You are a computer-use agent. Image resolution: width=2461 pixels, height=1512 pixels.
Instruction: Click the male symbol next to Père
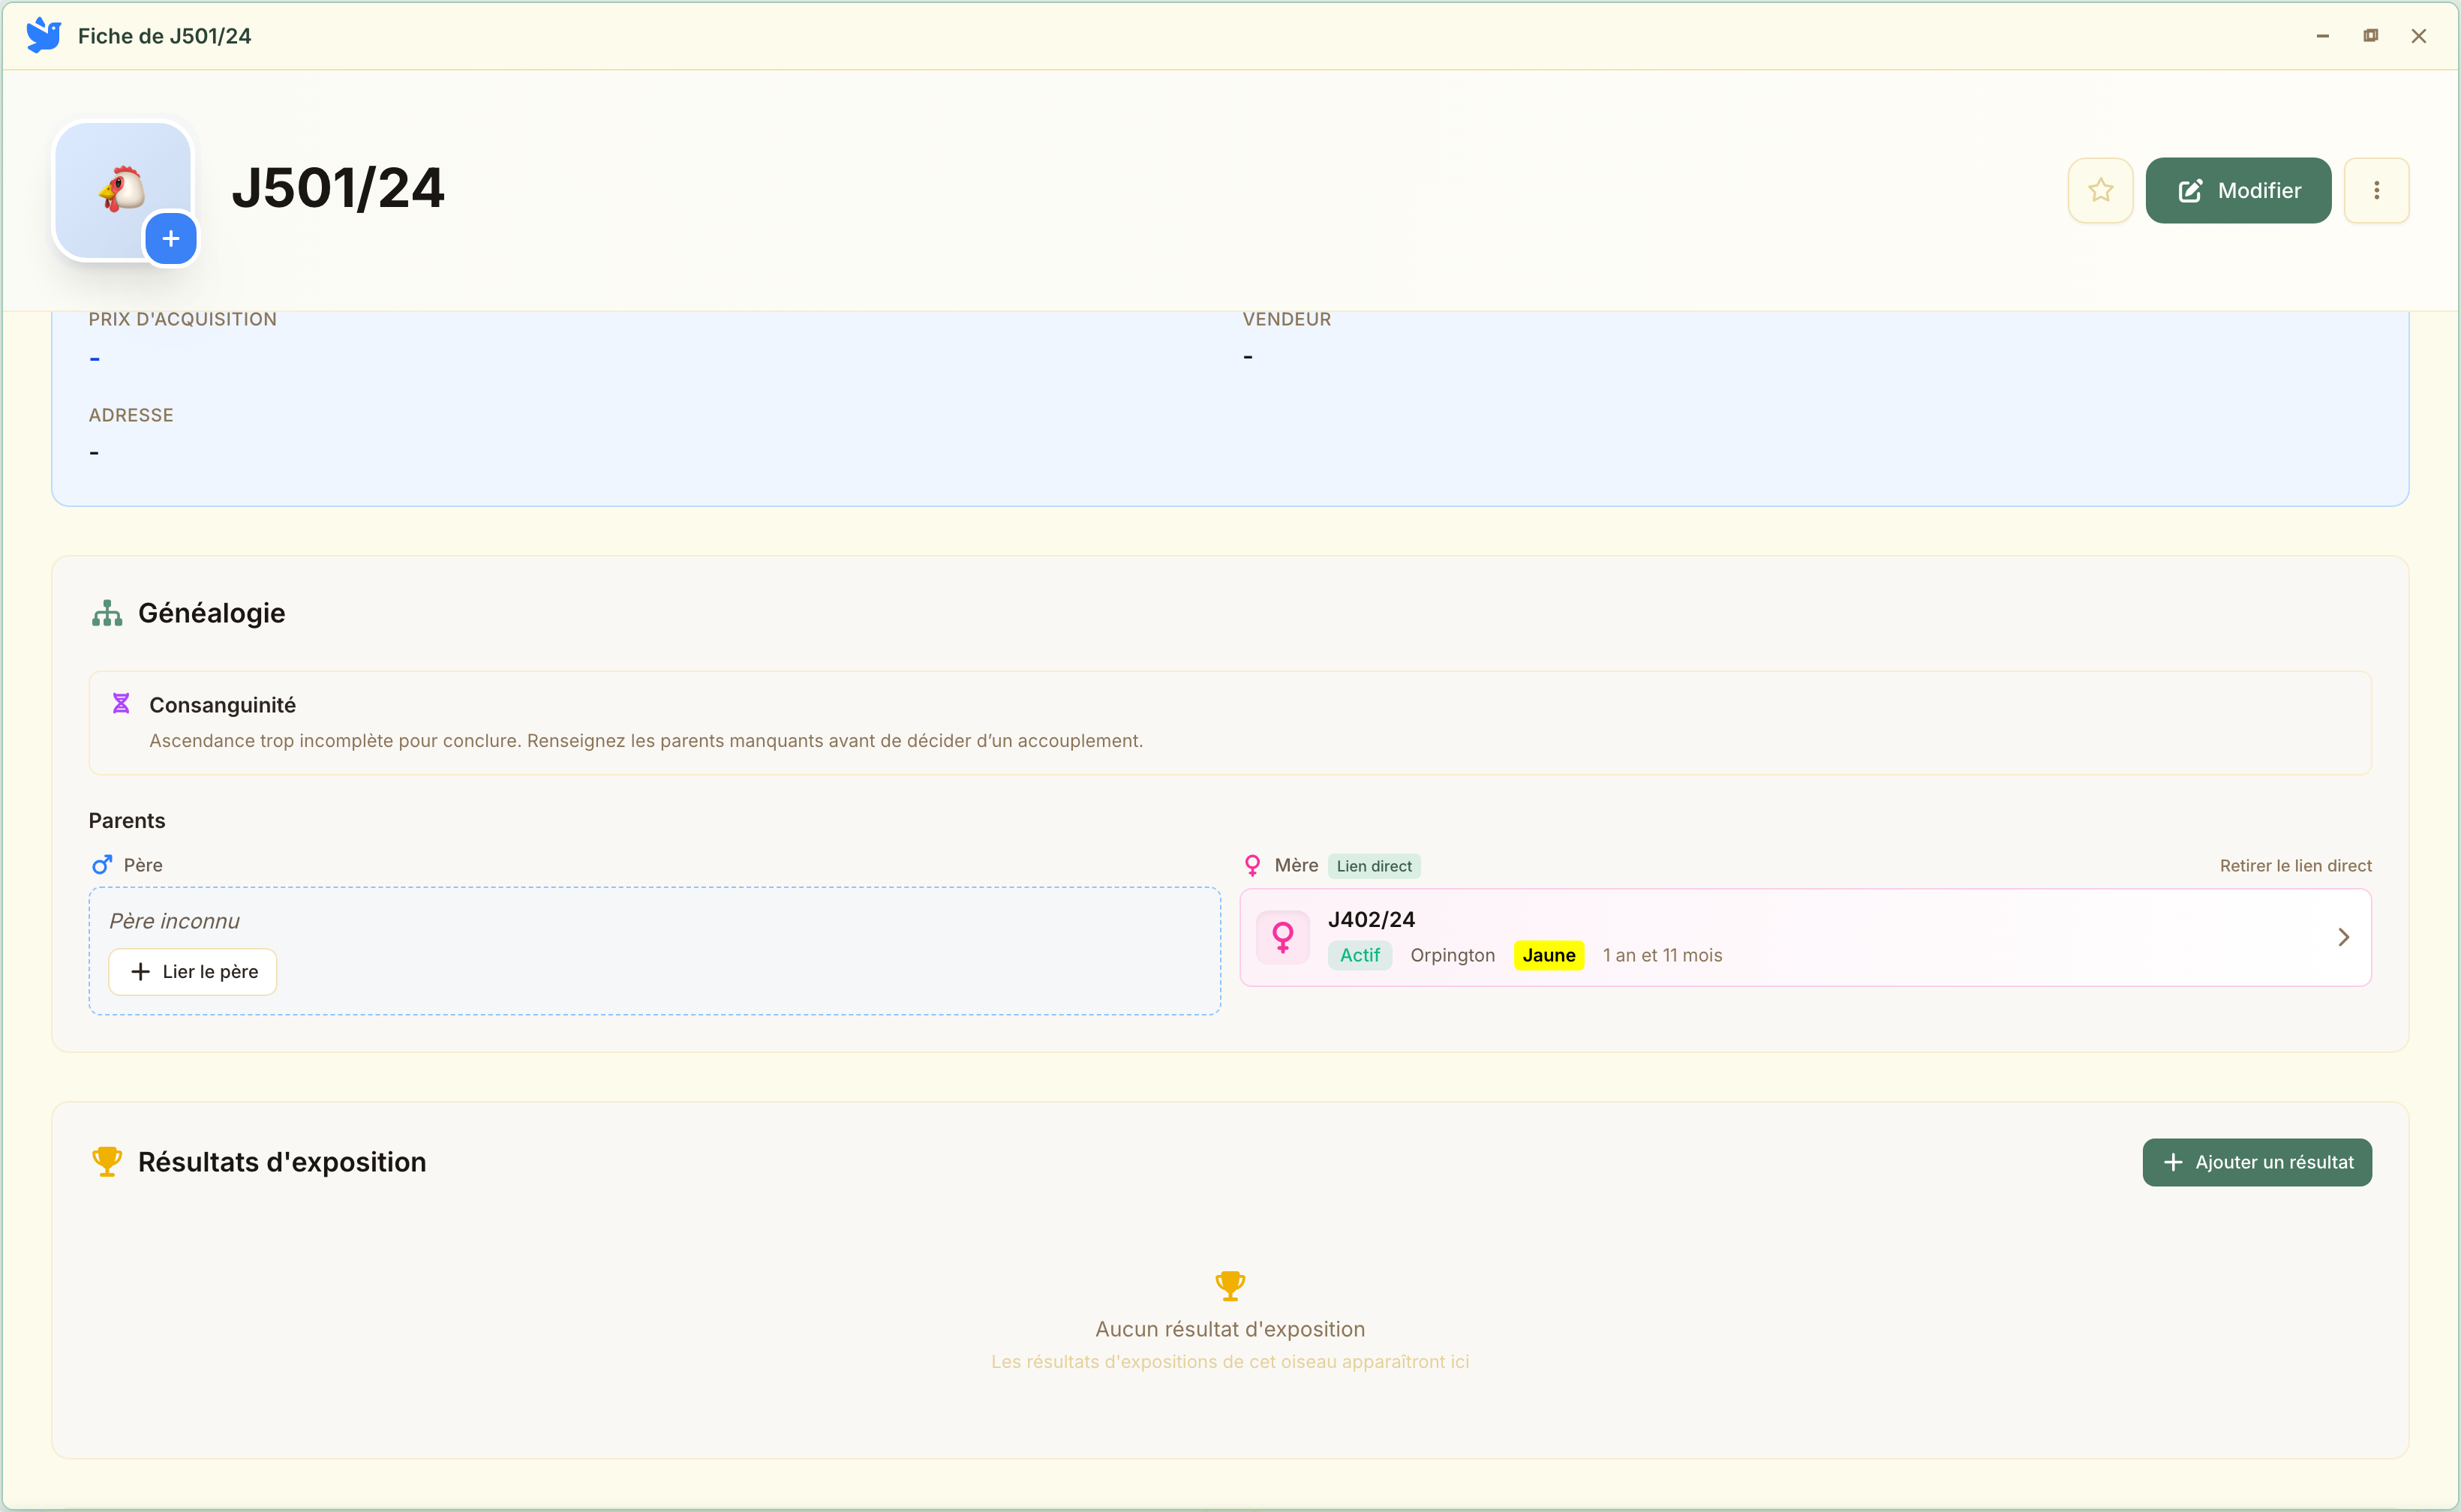(x=102, y=865)
